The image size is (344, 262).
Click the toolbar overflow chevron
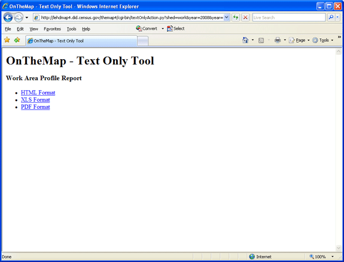[339, 37]
